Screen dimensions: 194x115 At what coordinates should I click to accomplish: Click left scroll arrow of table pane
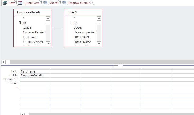(x=3, y=62)
